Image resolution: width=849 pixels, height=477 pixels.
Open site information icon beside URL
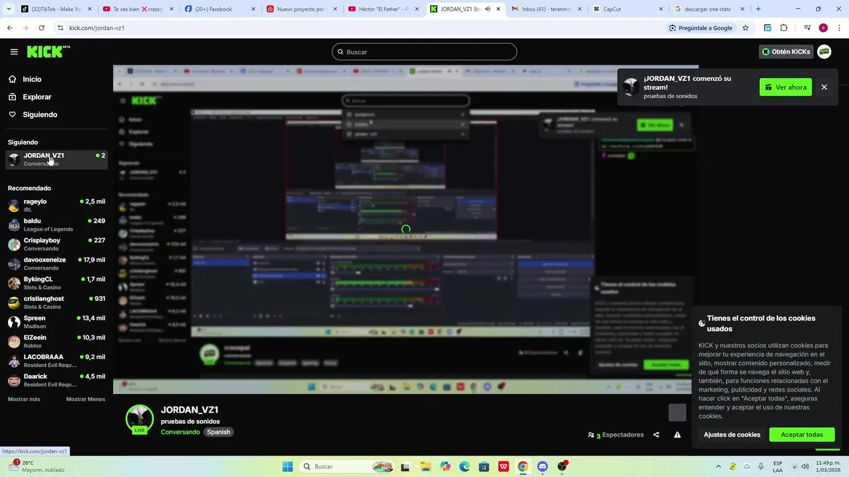pyautogui.click(x=60, y=28)
